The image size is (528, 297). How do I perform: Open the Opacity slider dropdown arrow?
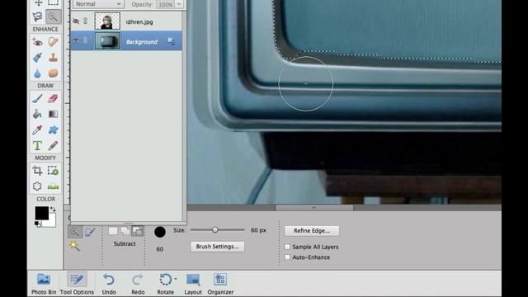click(179, 4)
